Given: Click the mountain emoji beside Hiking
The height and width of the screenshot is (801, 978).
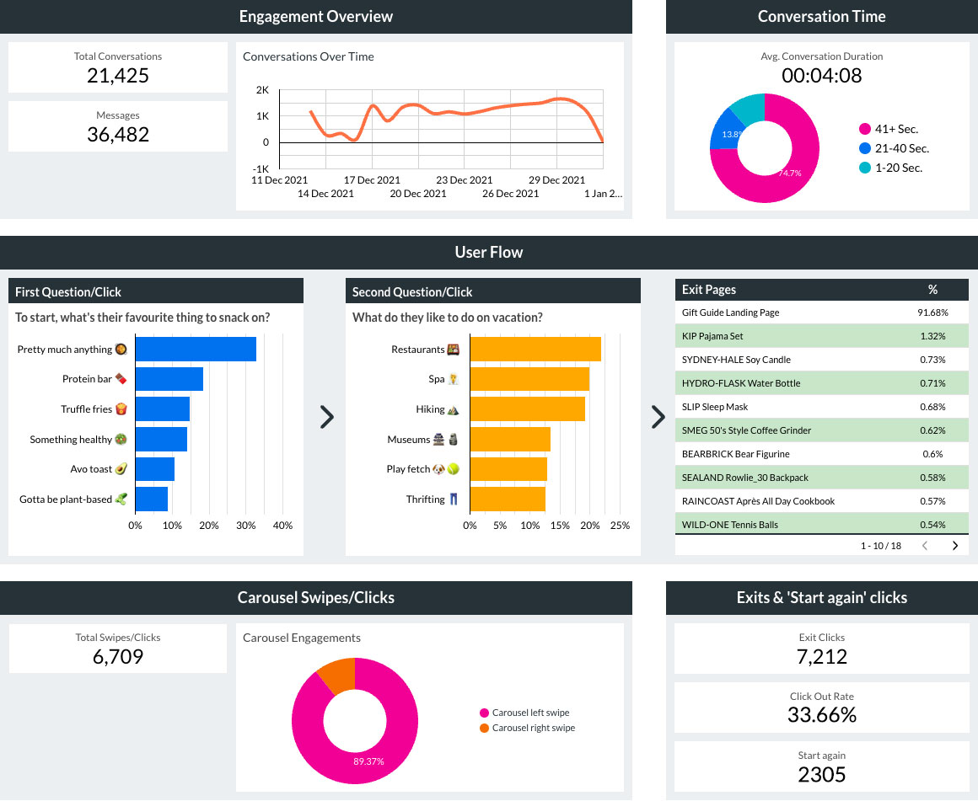Looking at the screenshot, I should click(454, 409).
